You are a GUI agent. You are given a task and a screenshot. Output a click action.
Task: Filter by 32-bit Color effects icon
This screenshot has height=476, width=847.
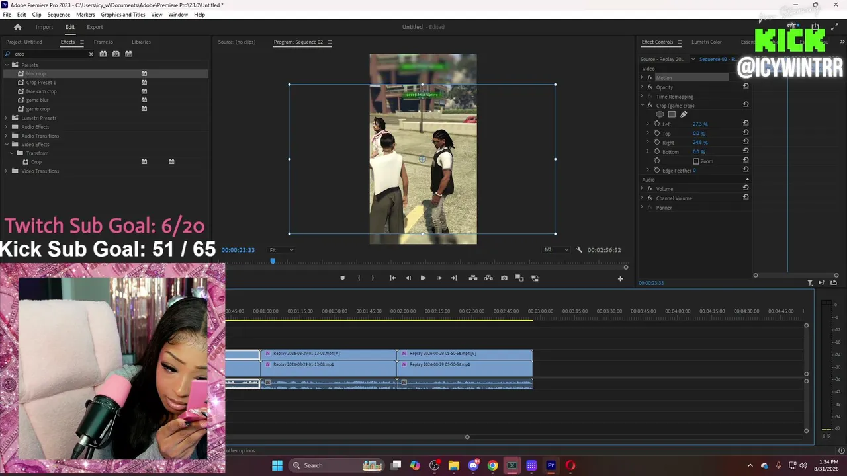[116, 54]
